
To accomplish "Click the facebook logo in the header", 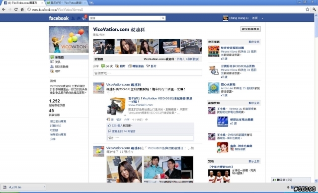I will (59, 18).
